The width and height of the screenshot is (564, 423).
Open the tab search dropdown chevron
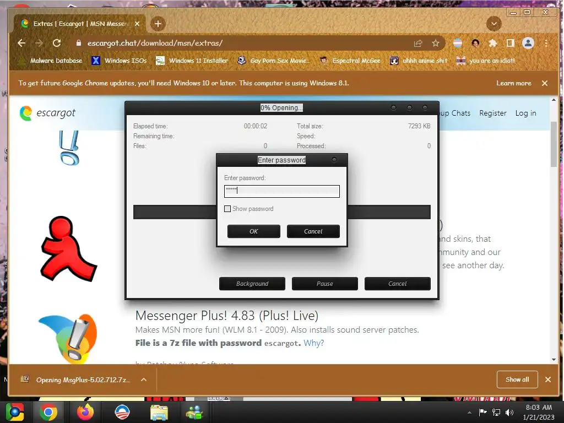point(494,24)
